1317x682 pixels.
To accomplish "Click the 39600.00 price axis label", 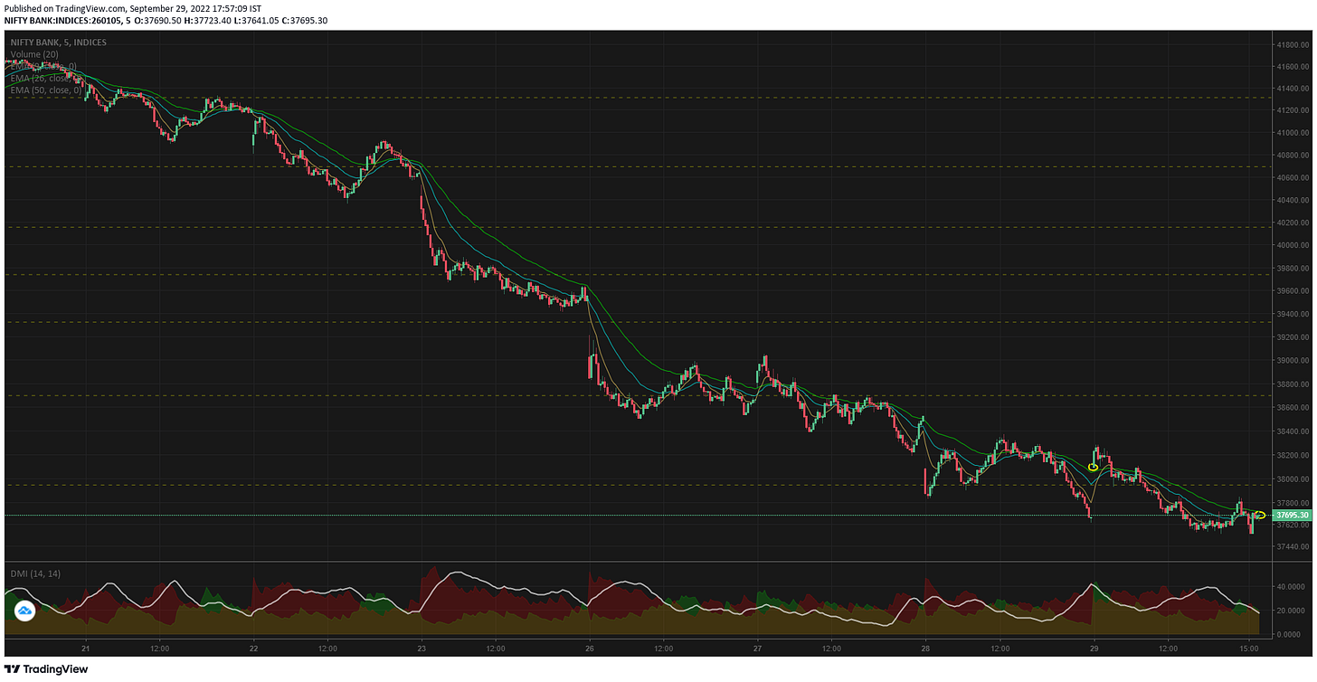I will point(1292,291).
